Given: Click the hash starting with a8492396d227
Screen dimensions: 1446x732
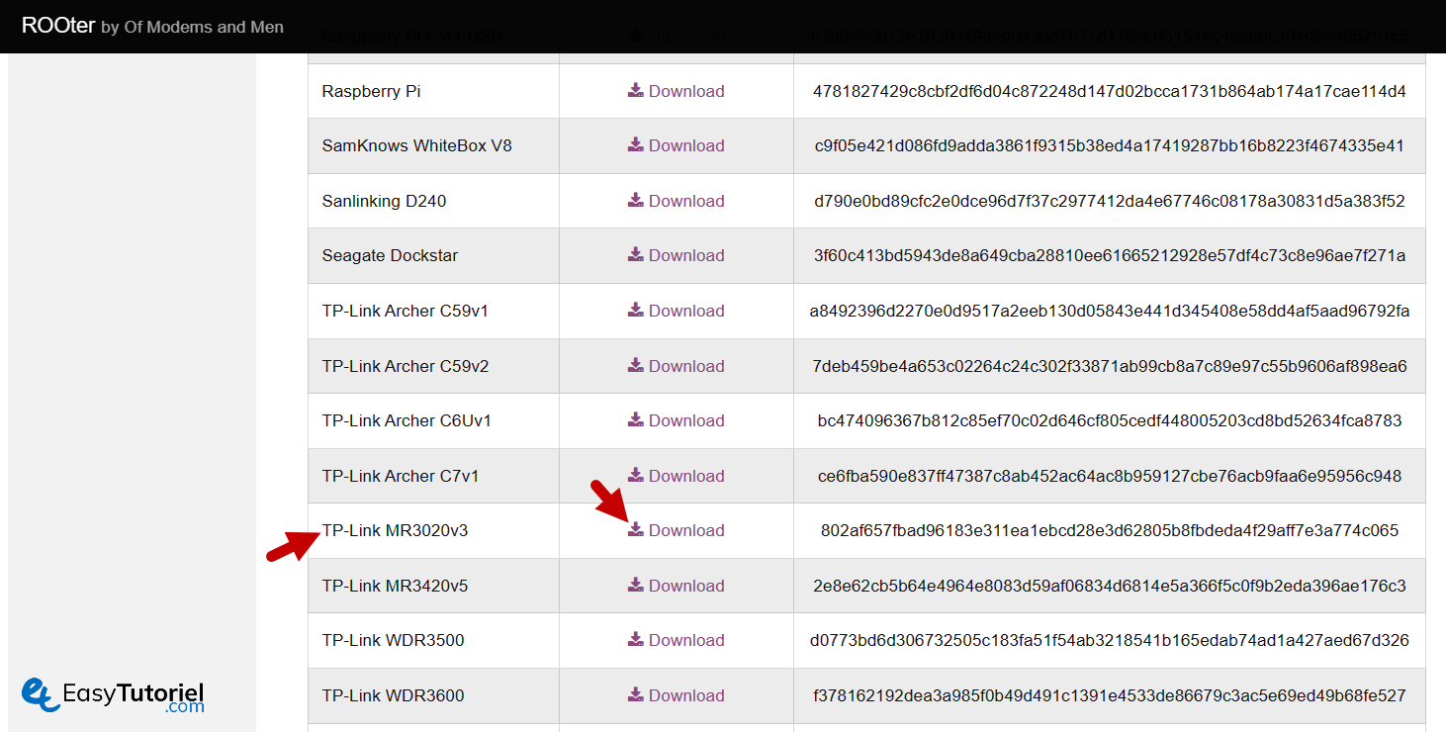Looking at the screenshot, I should click(1110, 311).
